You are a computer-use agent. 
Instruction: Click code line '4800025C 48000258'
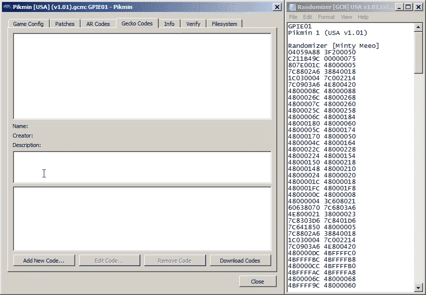(321, 111)
